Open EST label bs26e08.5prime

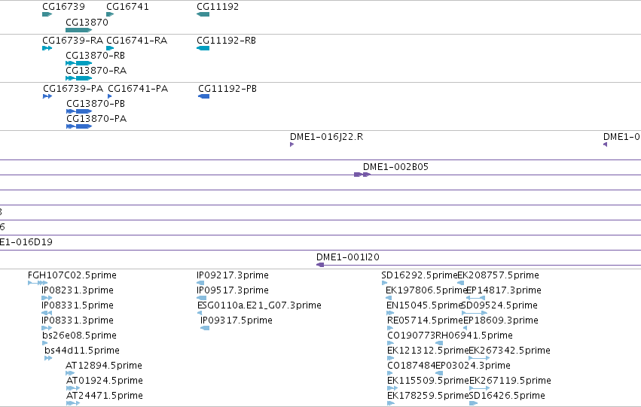click(79, 336)
